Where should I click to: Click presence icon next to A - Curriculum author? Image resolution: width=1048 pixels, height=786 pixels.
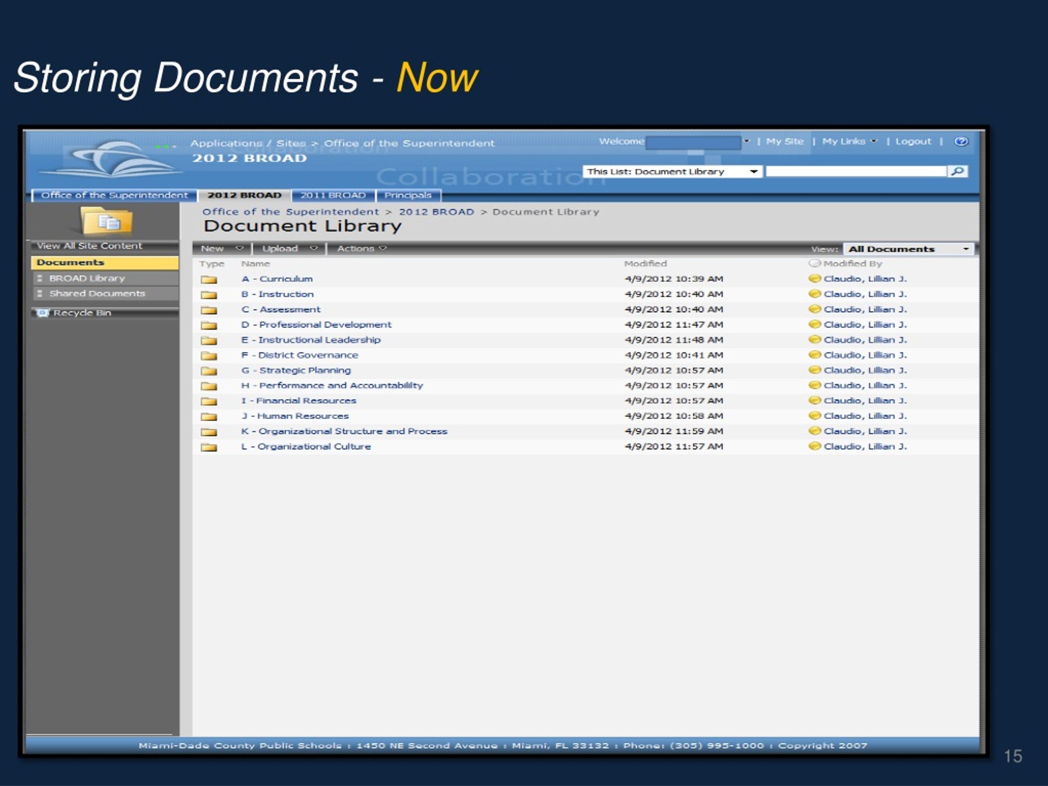(814, 279)
